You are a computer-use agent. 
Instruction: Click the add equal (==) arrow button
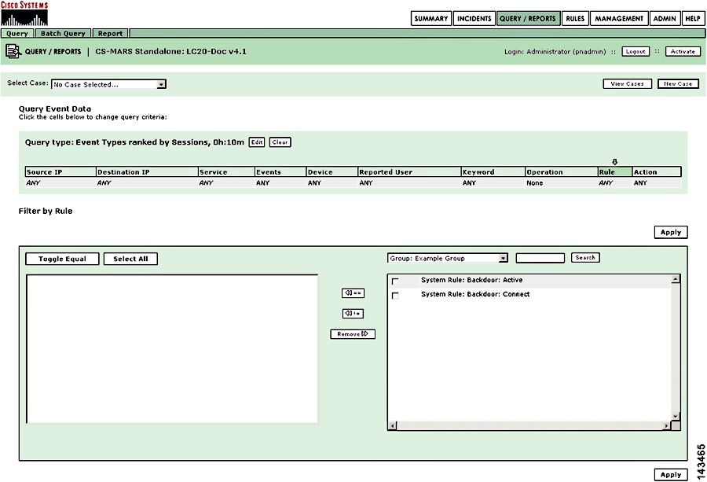click(353, 293)
